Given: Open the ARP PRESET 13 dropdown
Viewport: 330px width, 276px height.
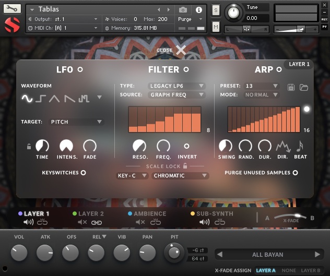Looking at the screenshot, I should (x=262, y=86).
